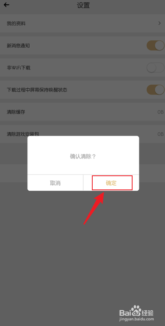Tap the 0B cache size value
Screen dimensions: 165x326
pyautogui.click(x=160, y=112)
